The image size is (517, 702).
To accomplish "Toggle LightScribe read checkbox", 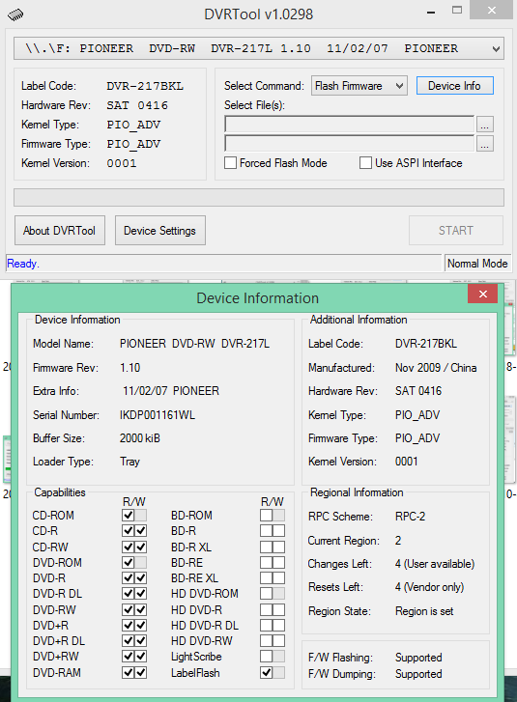I will (266, 657).
